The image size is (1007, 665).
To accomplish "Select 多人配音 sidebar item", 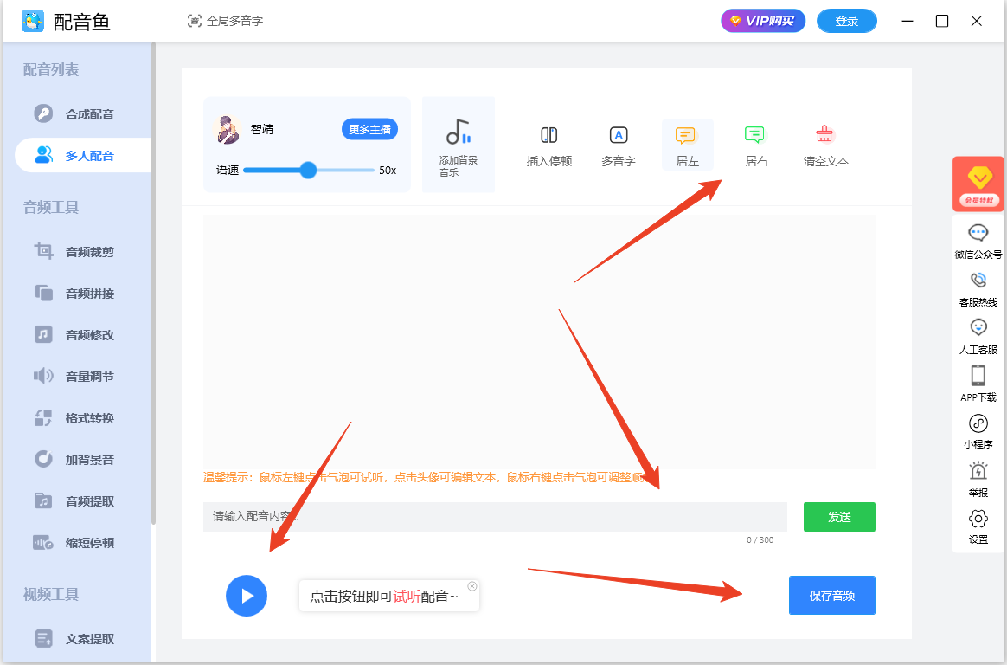I will click(83, 156).
